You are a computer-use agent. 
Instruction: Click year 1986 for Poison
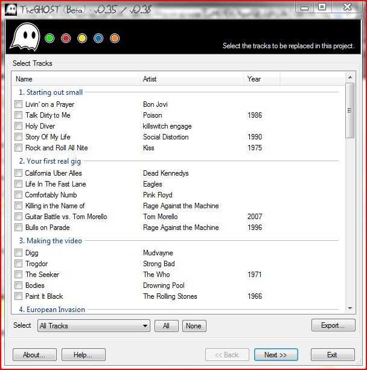(255, 115)
